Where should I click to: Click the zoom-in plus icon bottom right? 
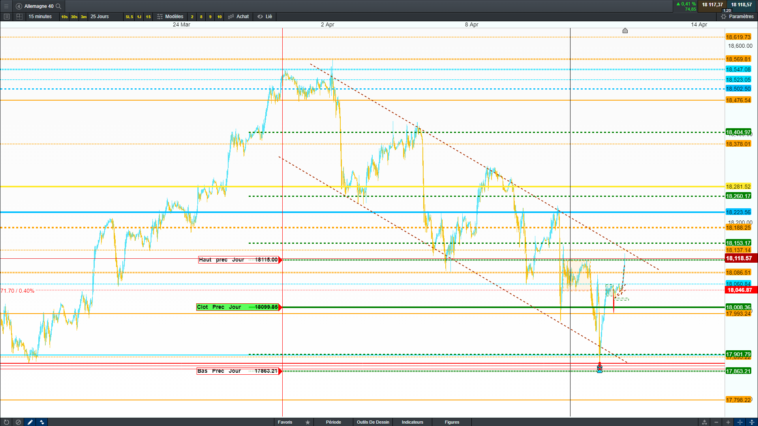pos(728,422)
